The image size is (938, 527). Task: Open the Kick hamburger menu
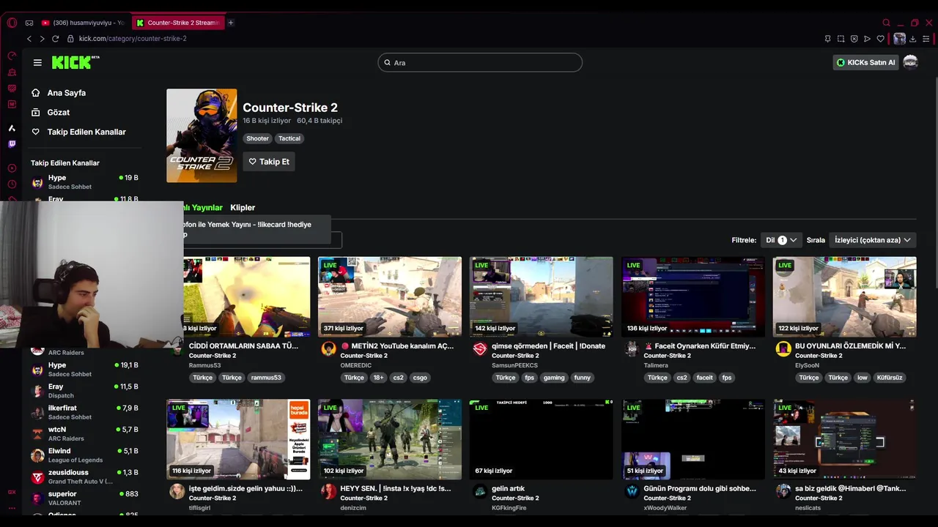click(37, 62)
